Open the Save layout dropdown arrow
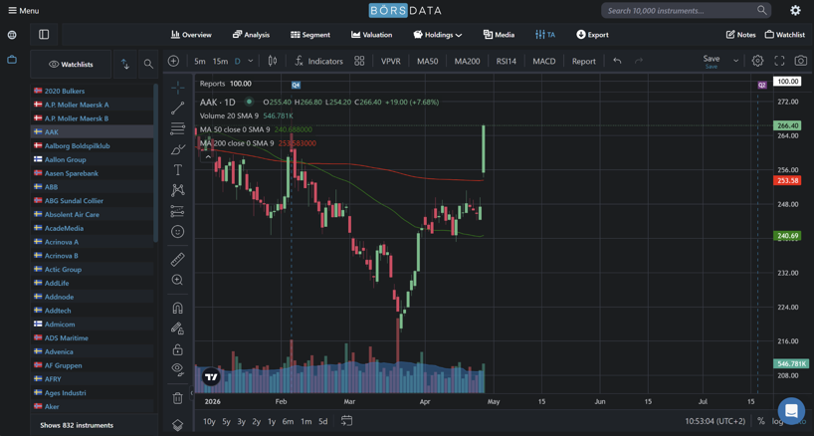The image size is (814, 436). [x=735, y=61]
